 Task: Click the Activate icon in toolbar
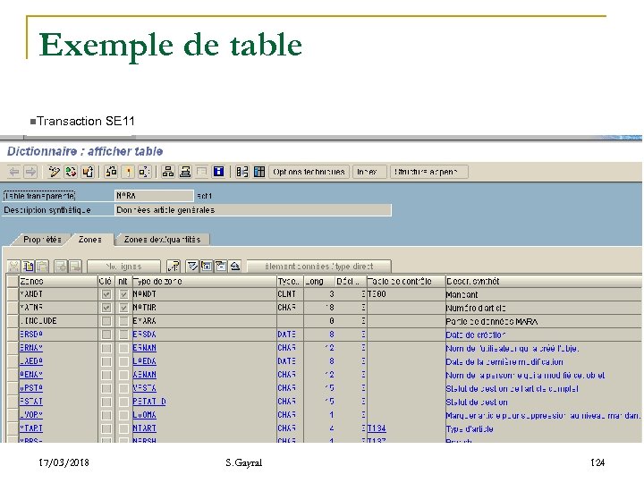[x=128, y=172]
